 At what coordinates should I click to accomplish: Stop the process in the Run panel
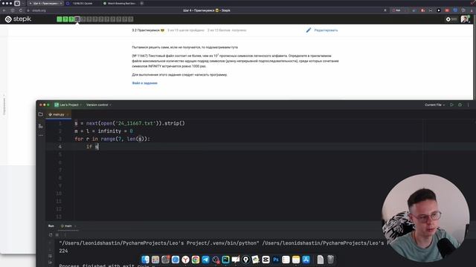57,234
